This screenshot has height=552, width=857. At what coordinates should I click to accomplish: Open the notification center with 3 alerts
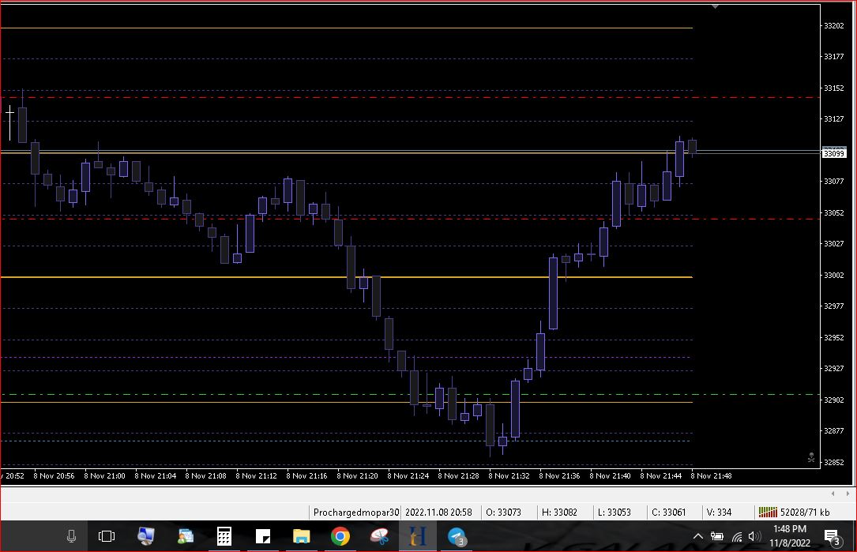(832, 537)
